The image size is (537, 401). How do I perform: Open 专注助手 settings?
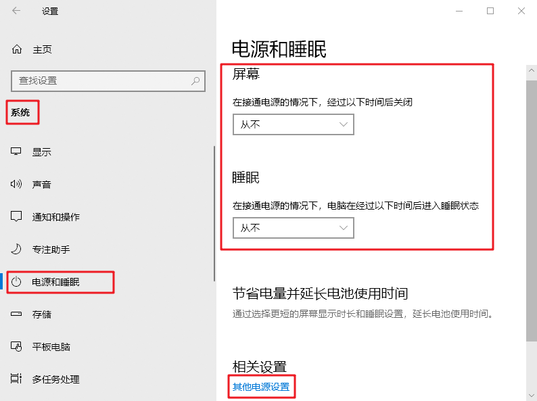51,250
